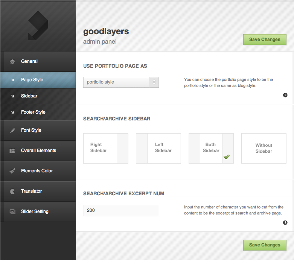The width and height of the screenshot is (294, 260).
Task: Click the Slider Setting image icon
Action: point(12,212)
